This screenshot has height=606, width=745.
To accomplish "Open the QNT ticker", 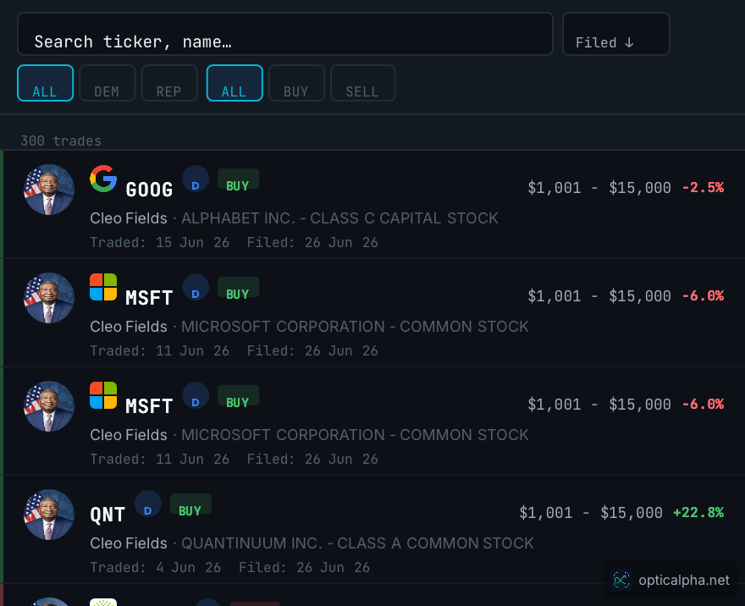I will pyautogui.click(x=108, y=515).
